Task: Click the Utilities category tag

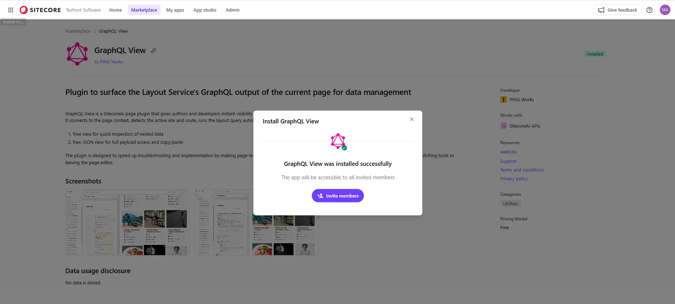Action: [510, 204]
